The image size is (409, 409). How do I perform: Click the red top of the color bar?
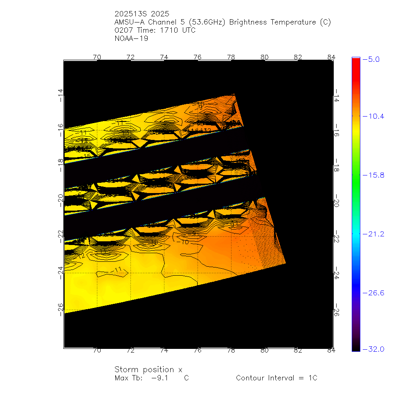point(356,62)
